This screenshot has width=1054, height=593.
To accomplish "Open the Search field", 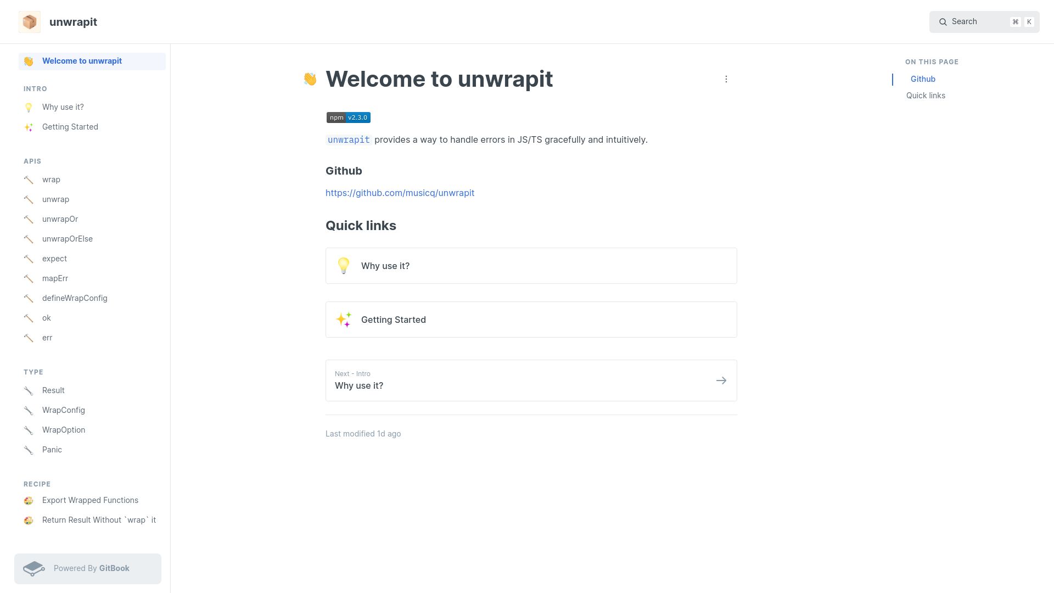I will [x=984, y=22].
